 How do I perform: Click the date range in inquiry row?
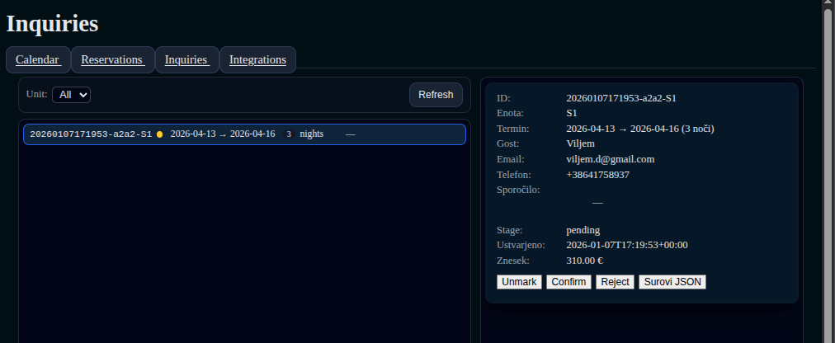[x=223, y=134]
